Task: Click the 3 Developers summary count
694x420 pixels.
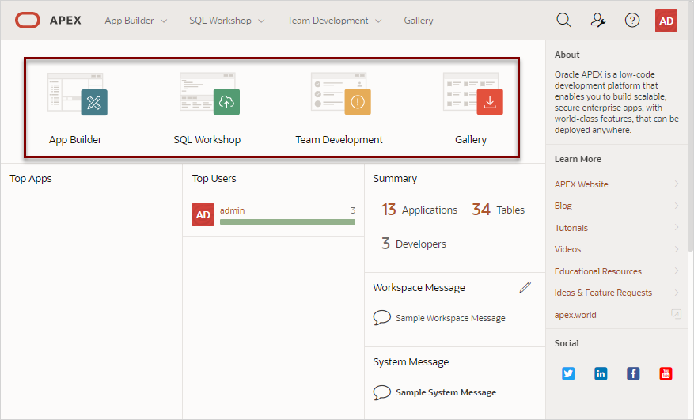Action: [x=413, y=244]
